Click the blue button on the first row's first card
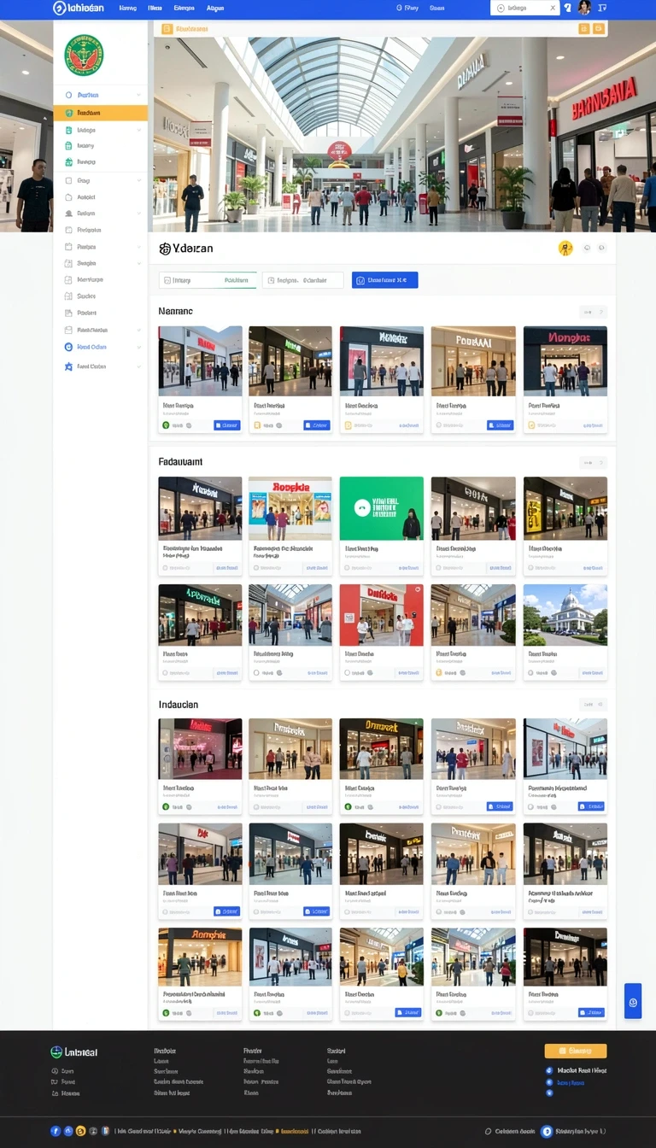 pyautogui.click(x=227, y=425)
